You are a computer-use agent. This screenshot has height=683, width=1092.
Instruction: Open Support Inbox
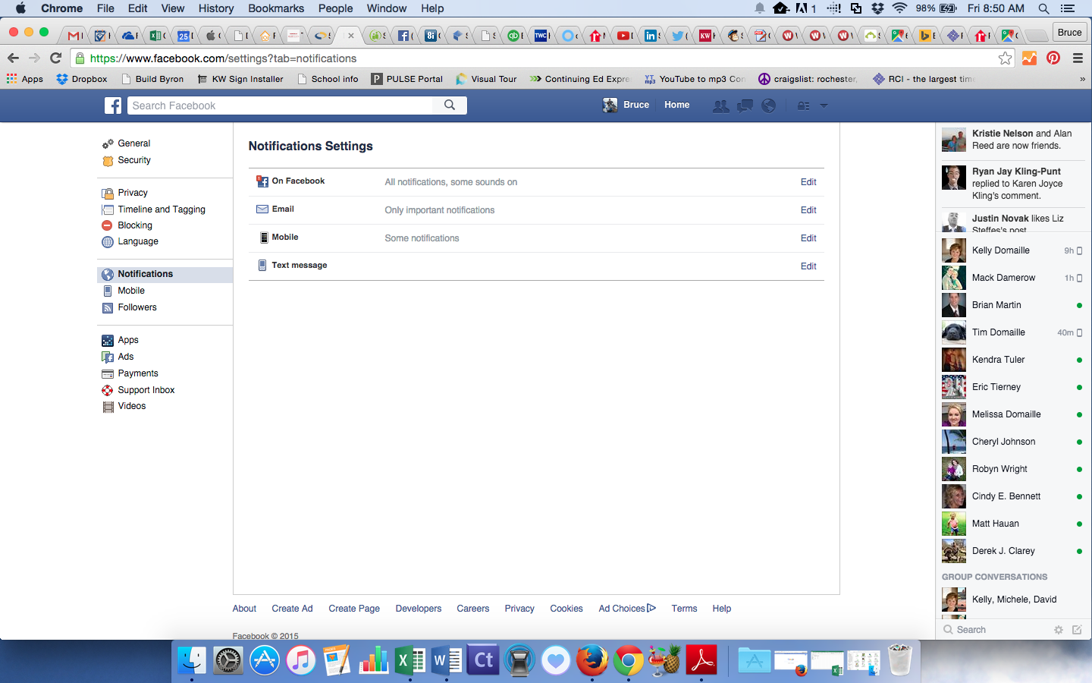pos(146,390)
